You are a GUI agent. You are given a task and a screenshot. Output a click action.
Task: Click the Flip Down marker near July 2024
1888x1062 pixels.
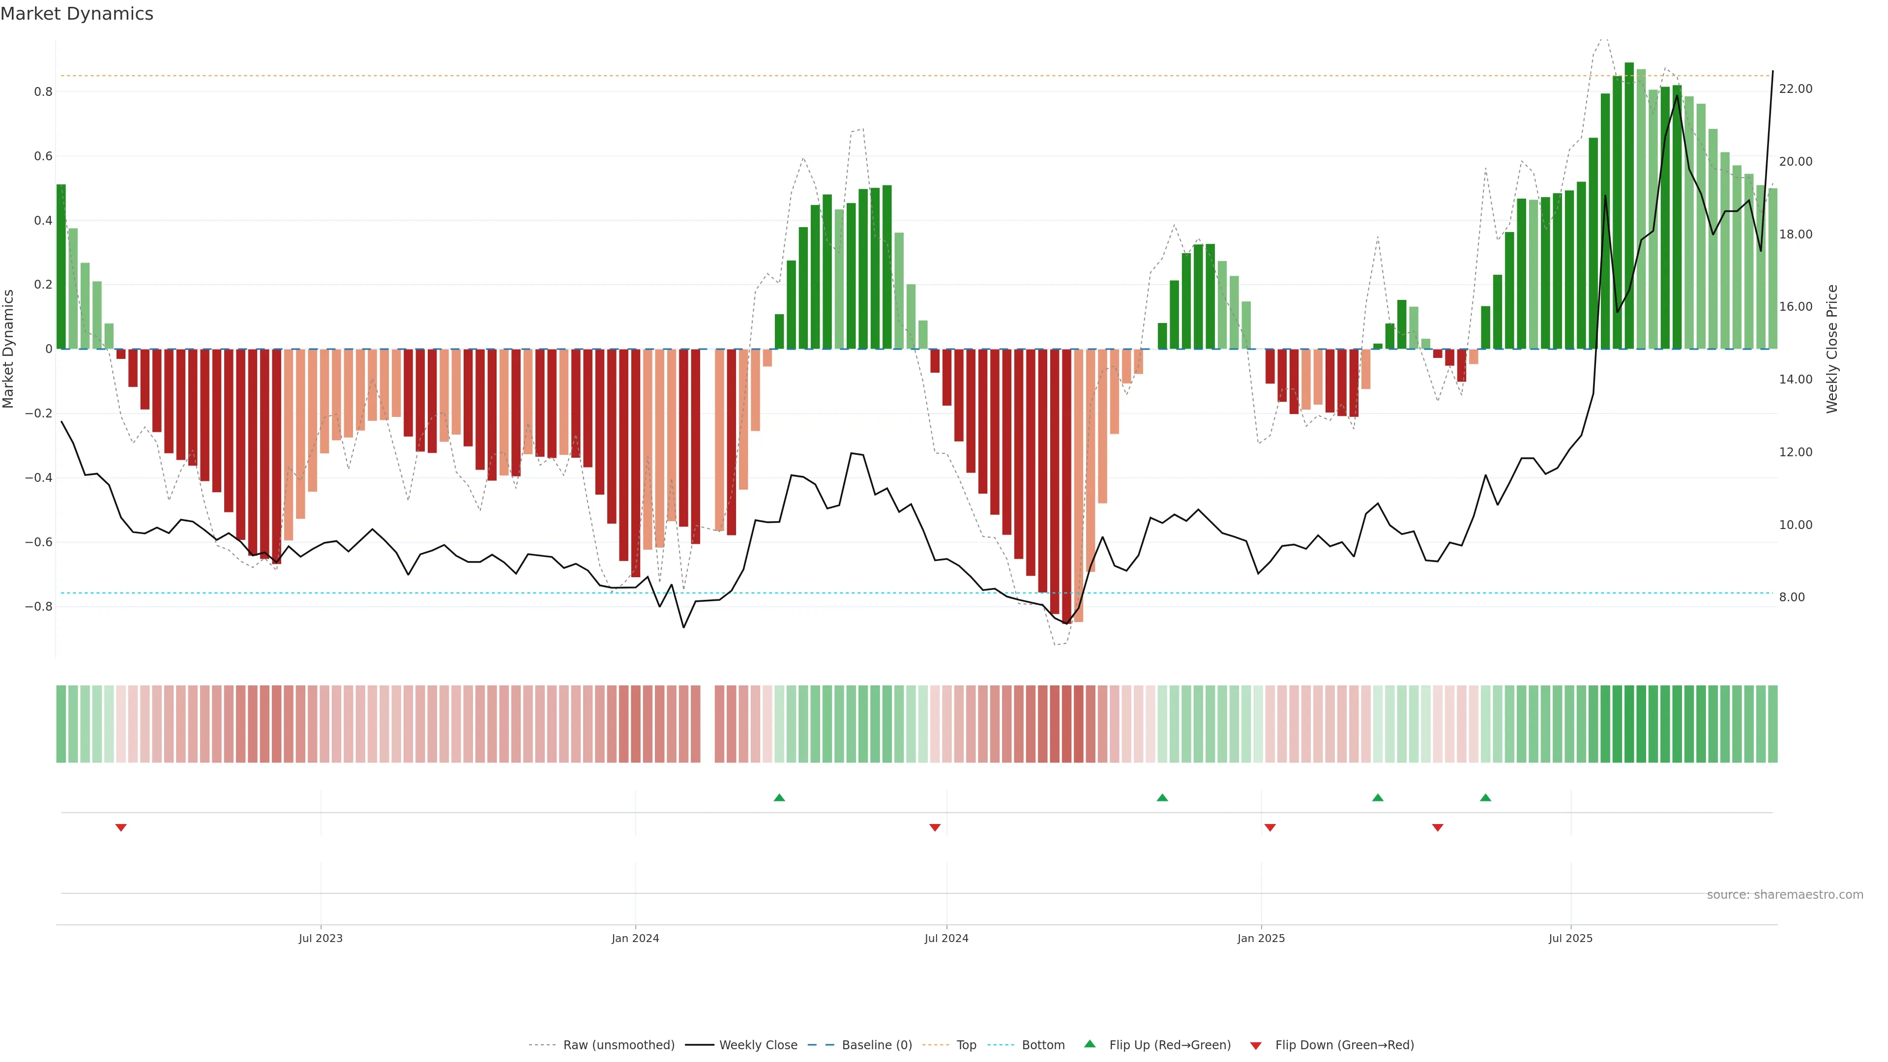[935, 827]
